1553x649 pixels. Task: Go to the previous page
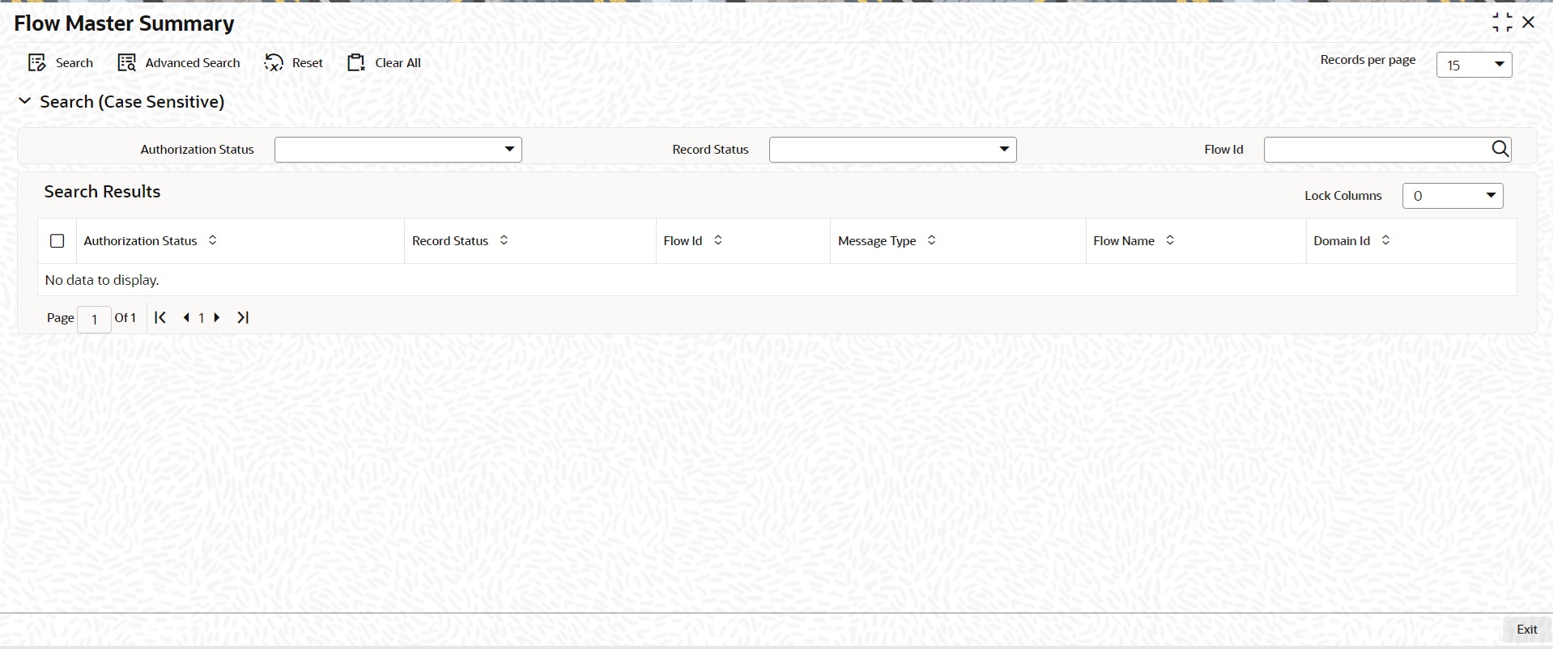tap(186, 318)
